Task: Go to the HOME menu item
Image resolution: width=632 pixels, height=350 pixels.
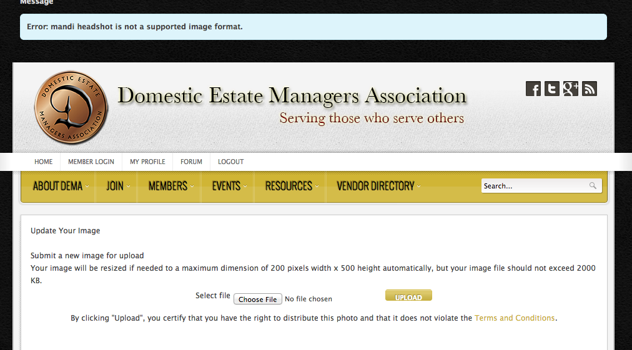Action: (x=44, y=162)
